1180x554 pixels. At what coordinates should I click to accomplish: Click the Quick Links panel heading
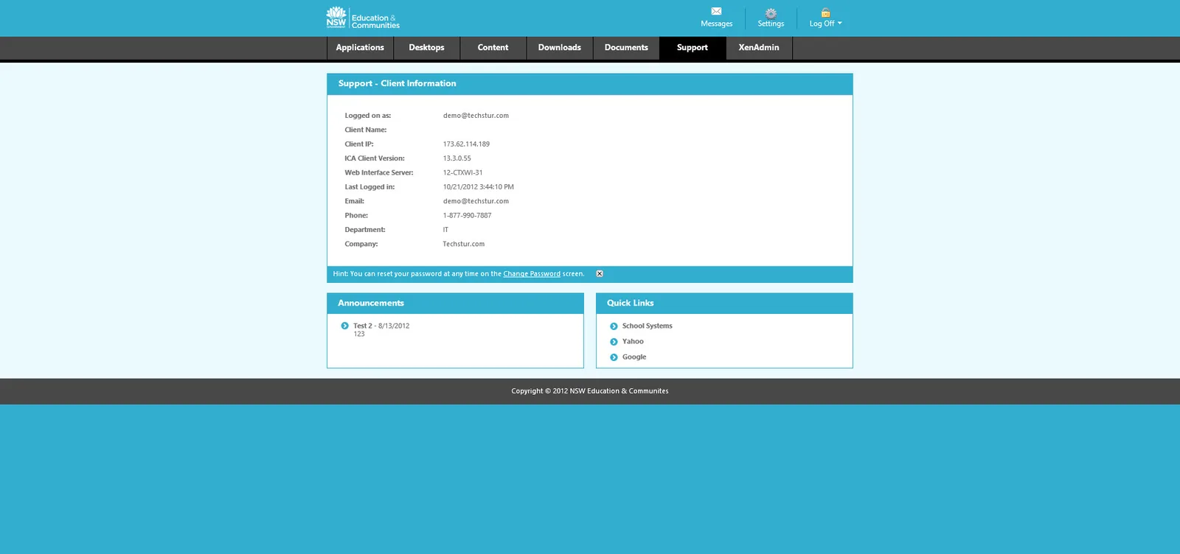[x=631, y=304]
